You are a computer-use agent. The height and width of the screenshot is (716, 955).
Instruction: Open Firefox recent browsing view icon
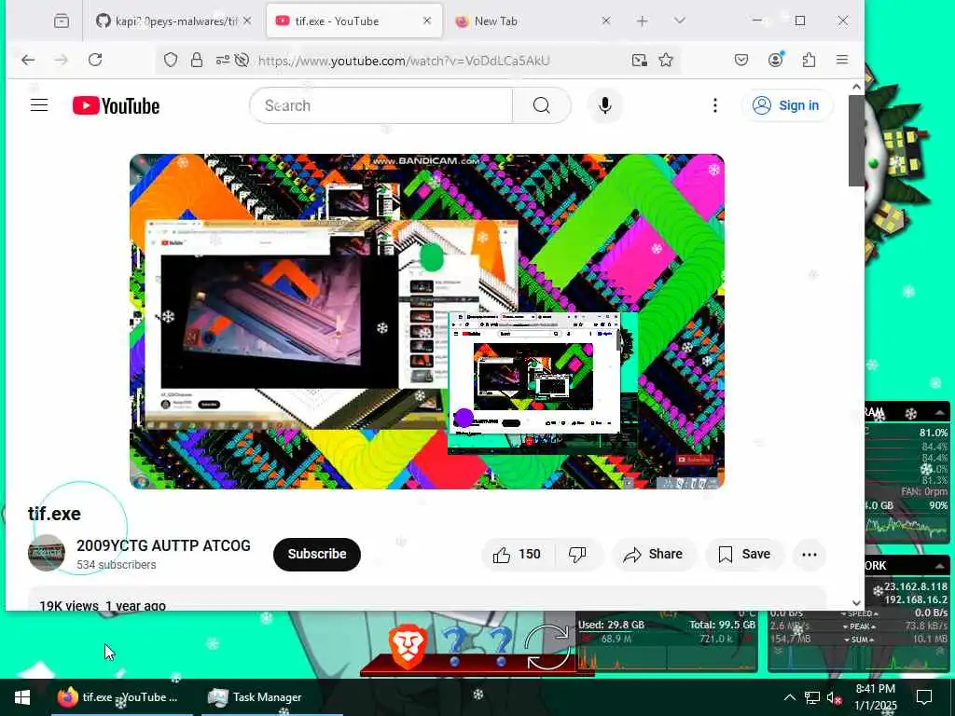point(62,21)
